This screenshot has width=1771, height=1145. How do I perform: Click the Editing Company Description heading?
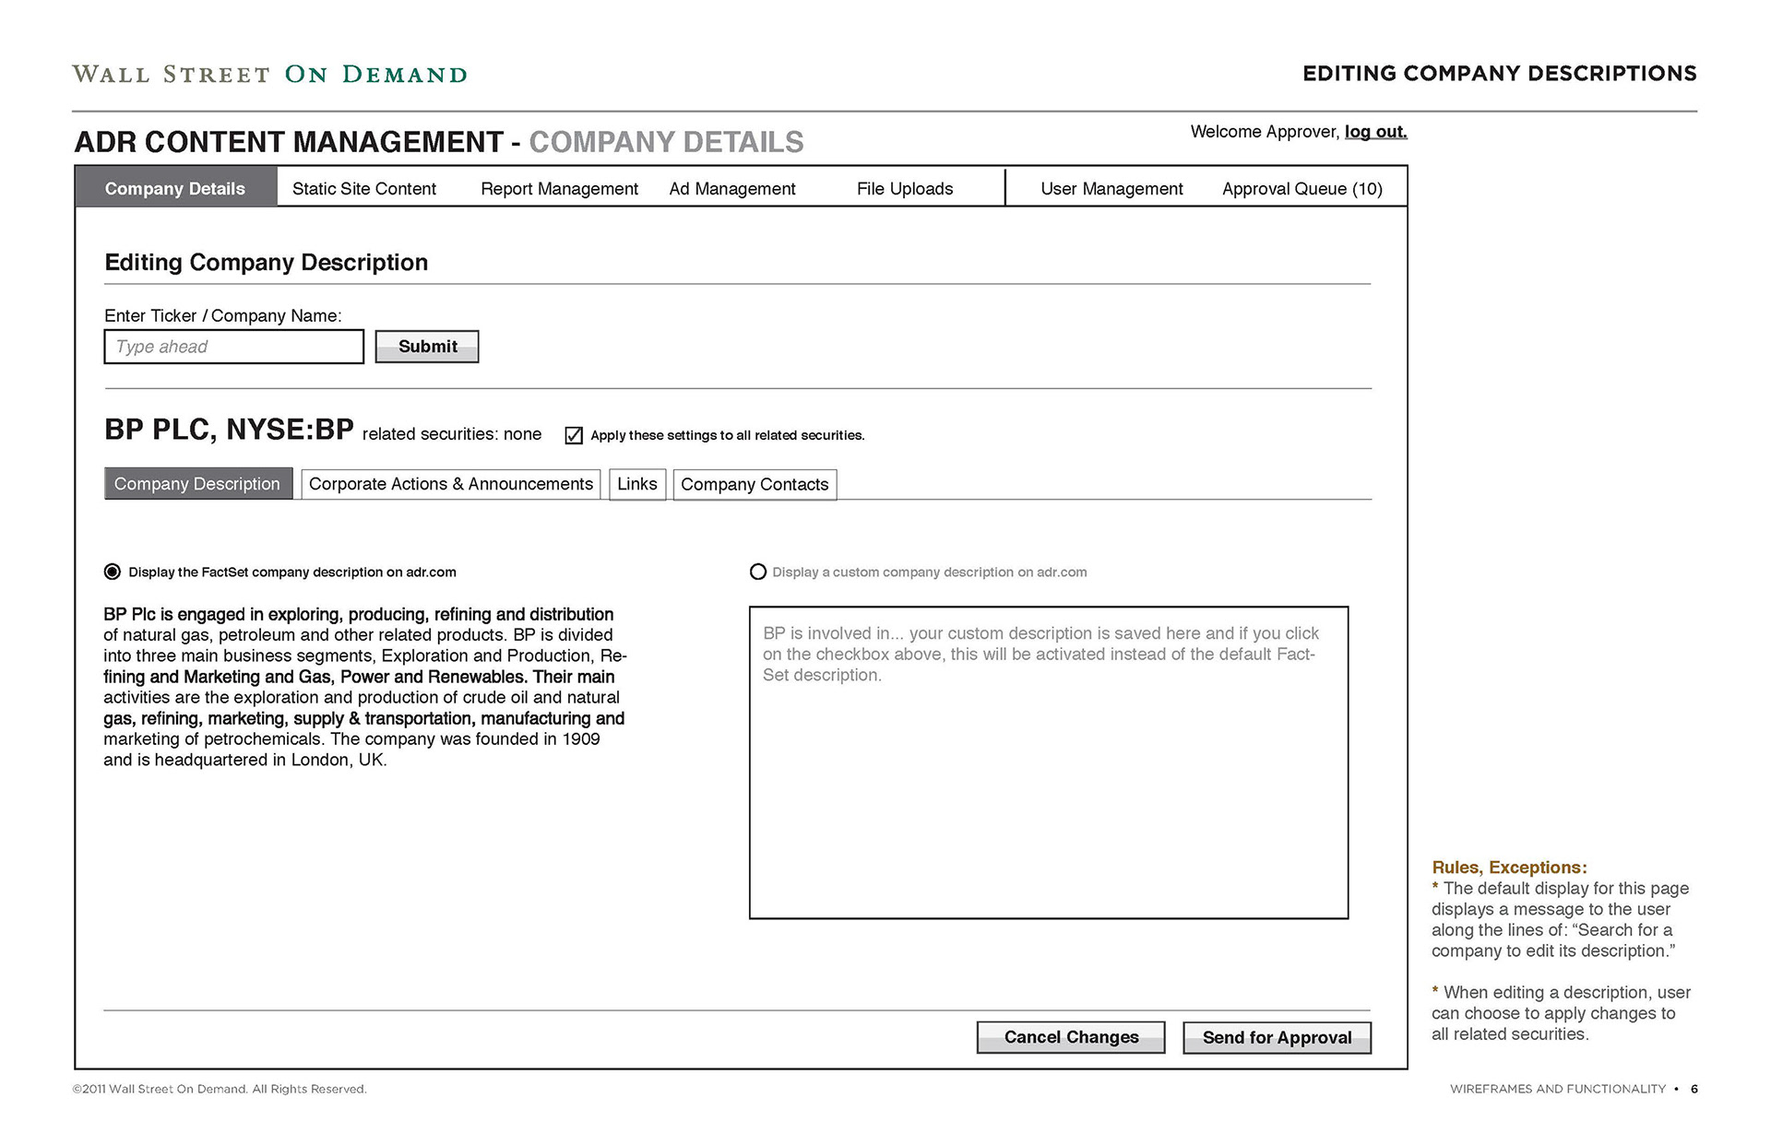coord(267,263)
